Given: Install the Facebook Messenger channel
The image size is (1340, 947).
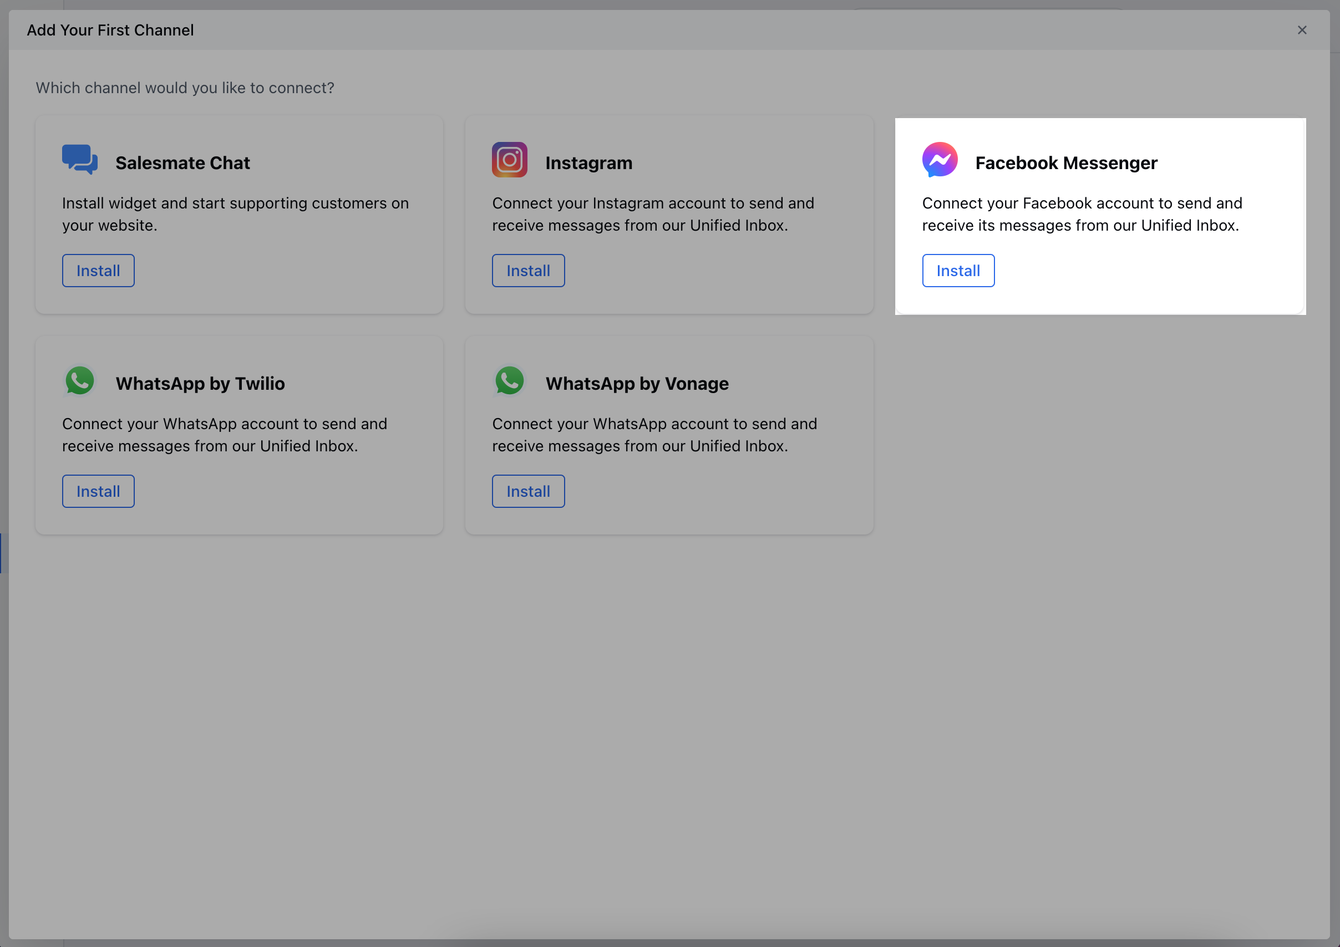Looking at the screenshot, I should (958, 271).
